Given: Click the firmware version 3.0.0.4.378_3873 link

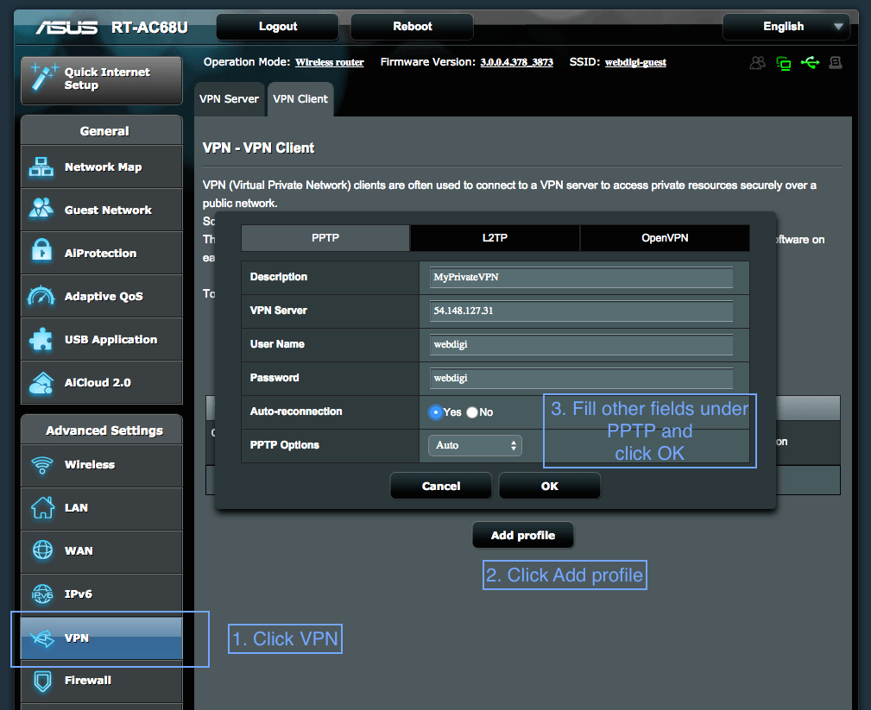Looking at the screenshot, I should (516, 61).
